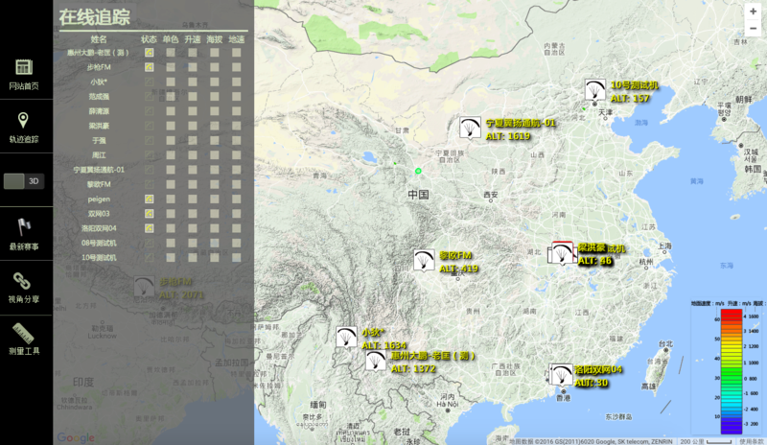
Task: Click 洛阳双网04 paraglider marker near 香港
Action: click(561, 374)
